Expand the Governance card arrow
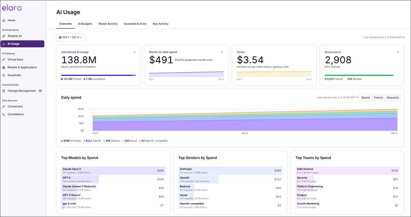 point(398,52)
